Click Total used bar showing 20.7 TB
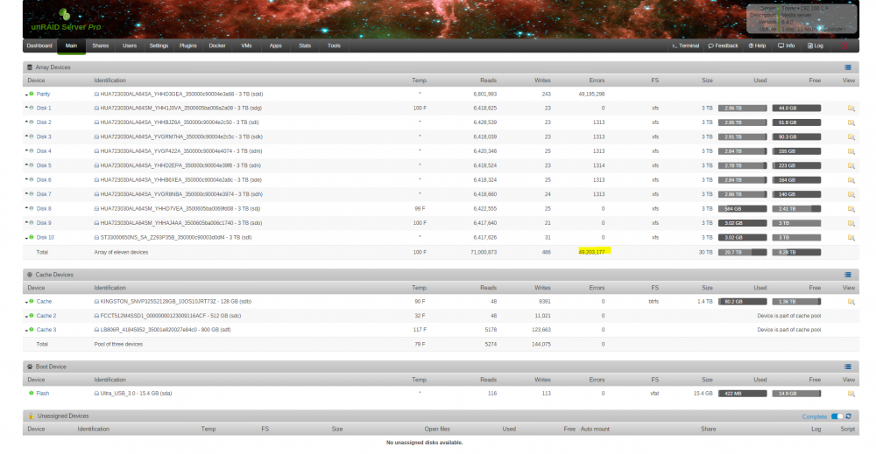 (x=743, y=252)
